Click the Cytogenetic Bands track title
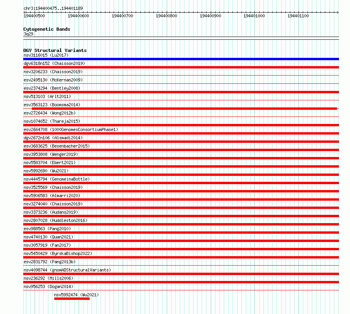This screenshot has width=350, height=314. [47, 29]
